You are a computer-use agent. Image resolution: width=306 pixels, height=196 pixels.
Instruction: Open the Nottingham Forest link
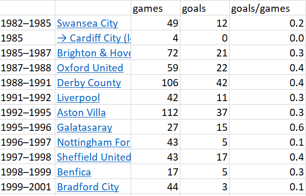94,143
